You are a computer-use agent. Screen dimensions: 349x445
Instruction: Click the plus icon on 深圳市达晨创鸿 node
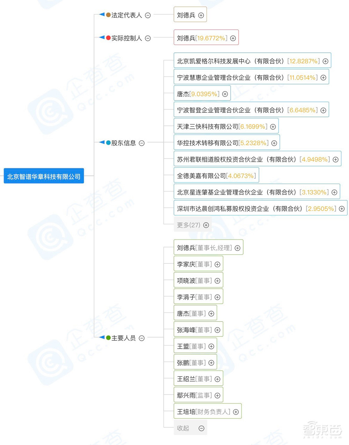click(341, 208)
